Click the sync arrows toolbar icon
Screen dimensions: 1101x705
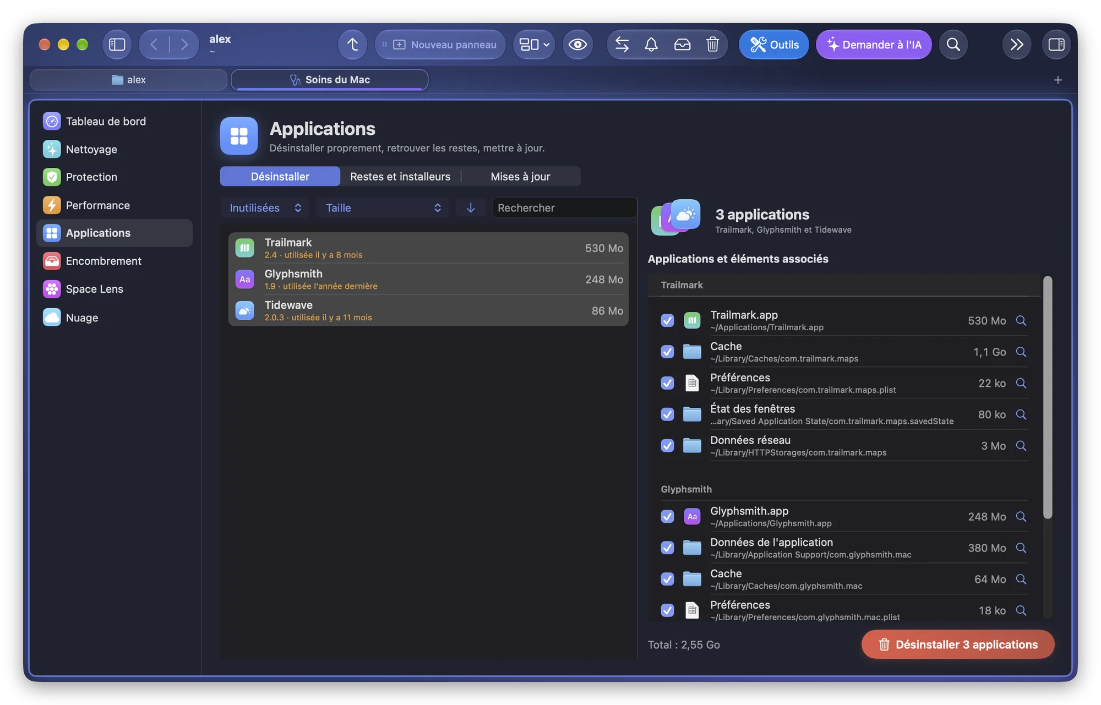tap(622, 45)
